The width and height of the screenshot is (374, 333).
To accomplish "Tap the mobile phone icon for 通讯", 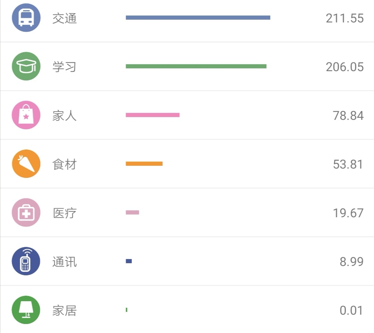I will 26,261.
